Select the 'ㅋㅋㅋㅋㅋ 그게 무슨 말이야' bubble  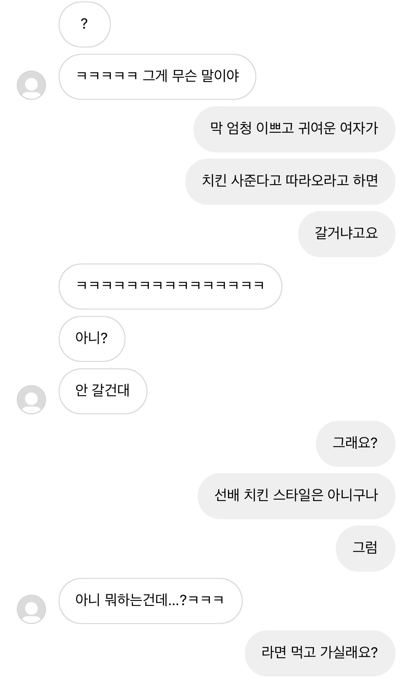(x=157, y=77)
